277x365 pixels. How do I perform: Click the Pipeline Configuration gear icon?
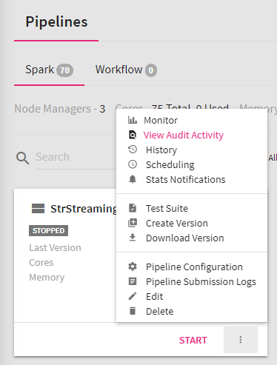click(133, 267)
